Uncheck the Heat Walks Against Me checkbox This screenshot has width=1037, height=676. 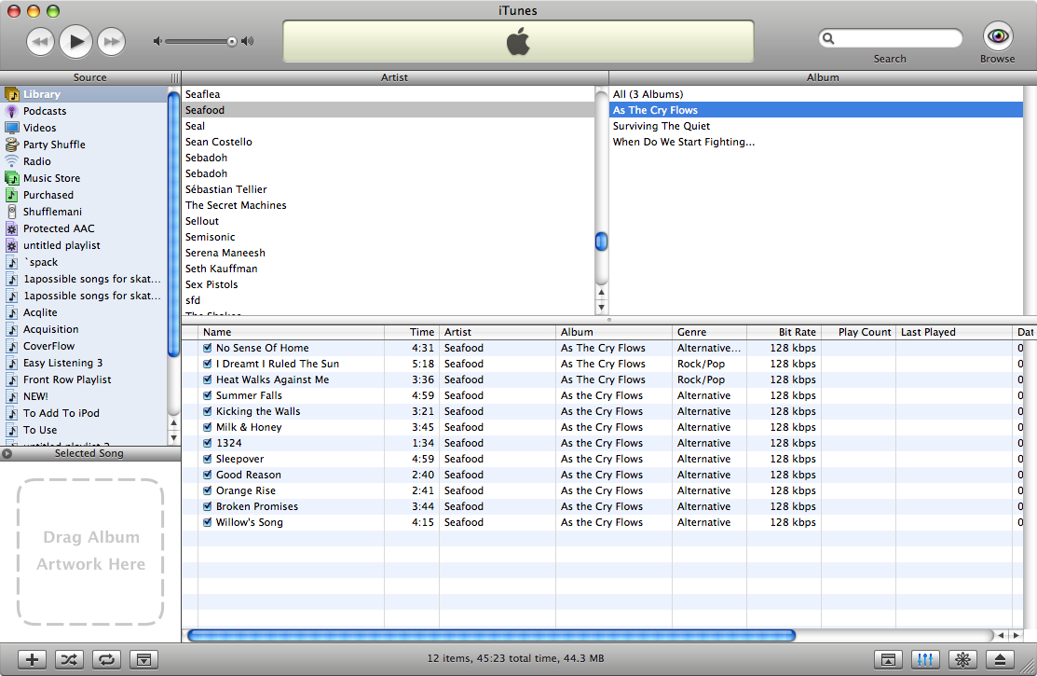[208, 379]
